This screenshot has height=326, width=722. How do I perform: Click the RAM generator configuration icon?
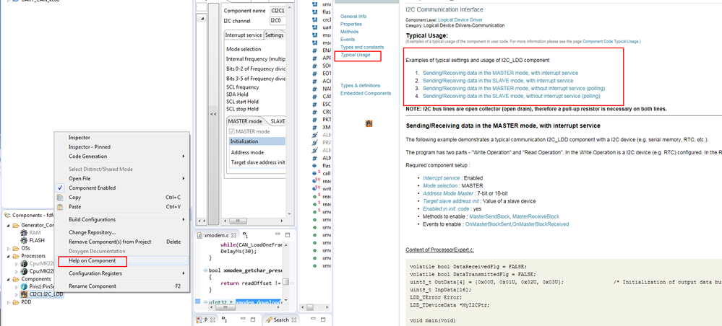25,233
